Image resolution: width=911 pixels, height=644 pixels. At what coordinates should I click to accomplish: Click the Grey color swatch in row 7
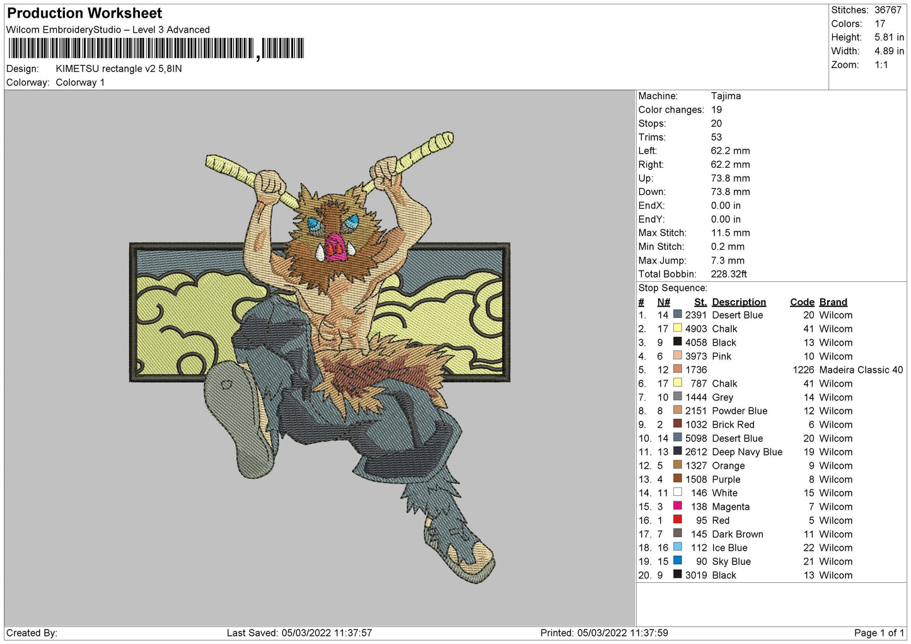(678, 396)
